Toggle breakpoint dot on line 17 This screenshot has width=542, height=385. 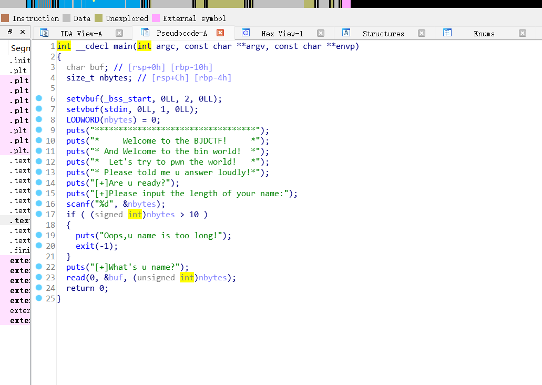(39, 214)
